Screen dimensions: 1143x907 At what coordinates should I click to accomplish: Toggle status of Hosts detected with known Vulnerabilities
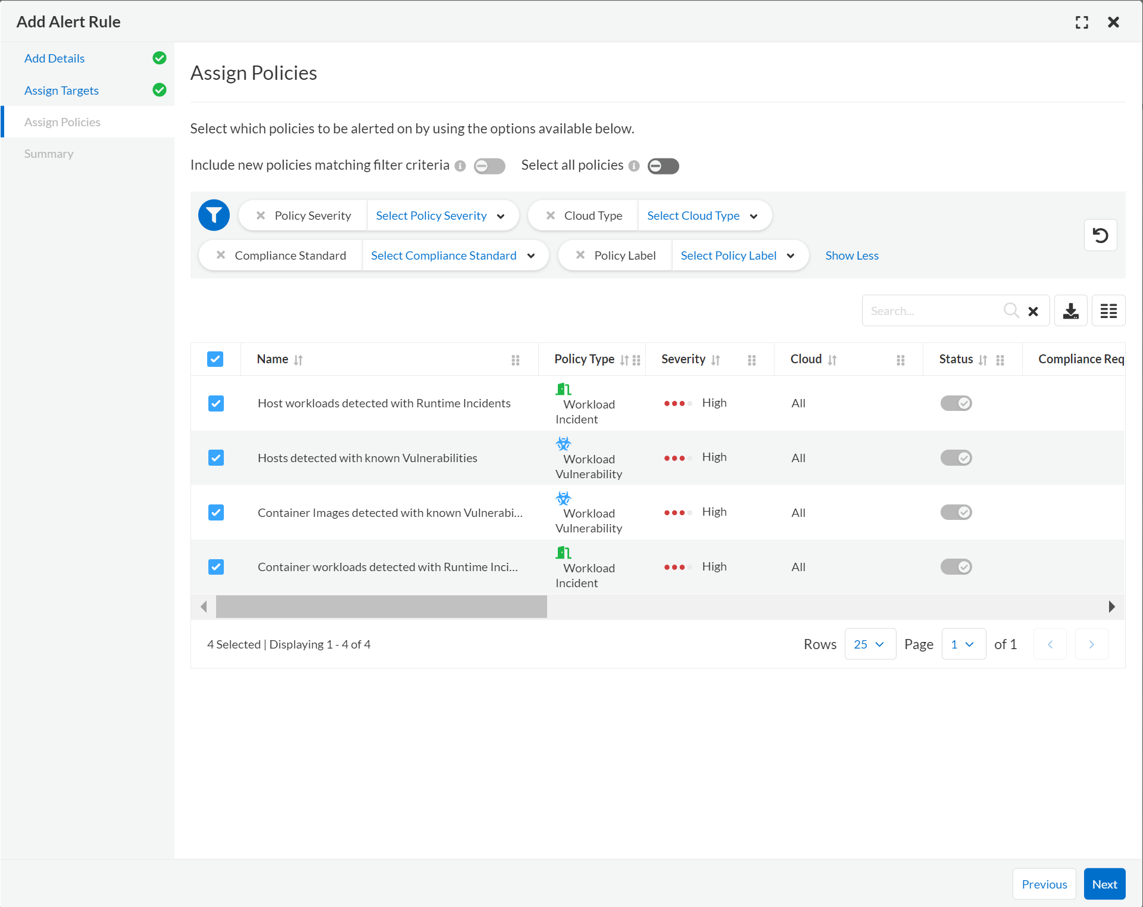click(956, 457)
